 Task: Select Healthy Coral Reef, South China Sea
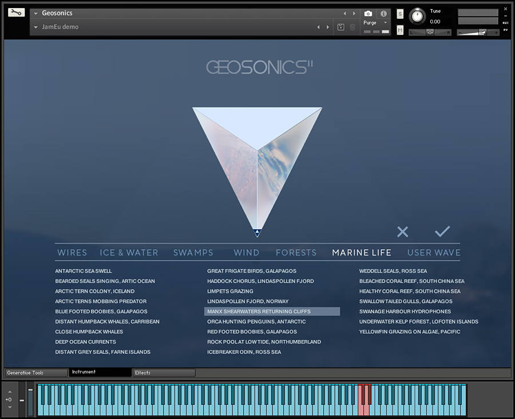click(x=410, y=292)
